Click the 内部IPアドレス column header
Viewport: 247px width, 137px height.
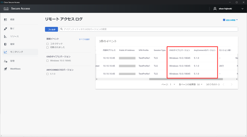(109, 50)
